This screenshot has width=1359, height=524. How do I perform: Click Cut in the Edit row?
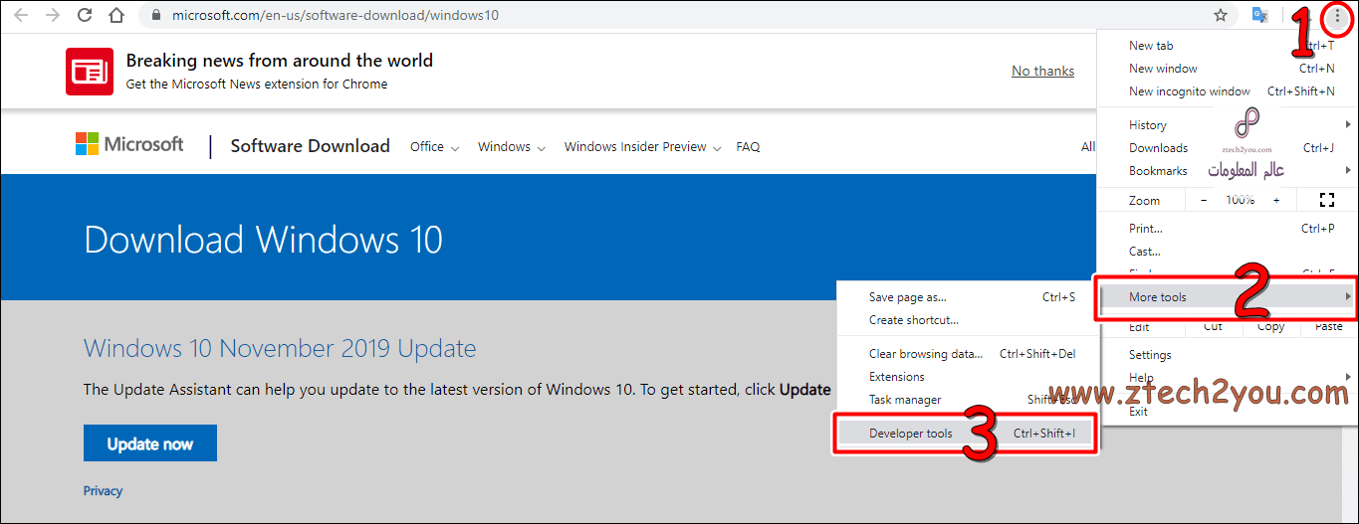[1213, 326]
